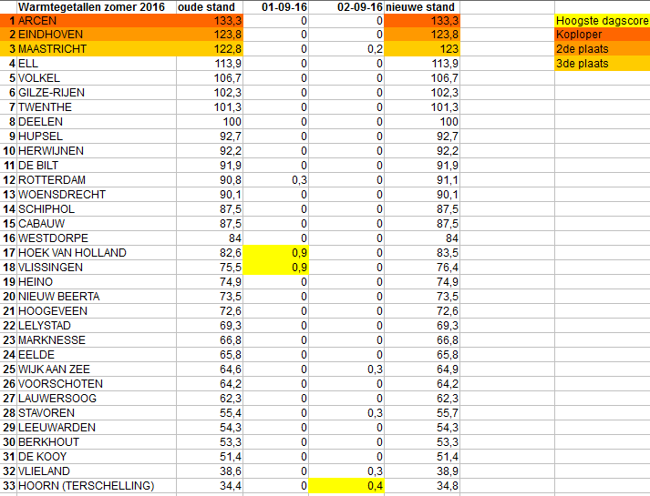Viewport: 650px width, 496px height.
Task: Select VLIELAND's 02-09-16 value 0,3
Action: pyautogui.click(x=346, y=471)
